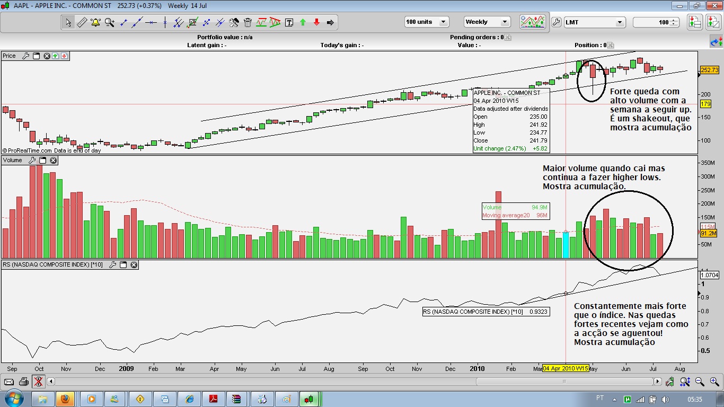Click the yellow 91.2M volume label

[709, 234]
